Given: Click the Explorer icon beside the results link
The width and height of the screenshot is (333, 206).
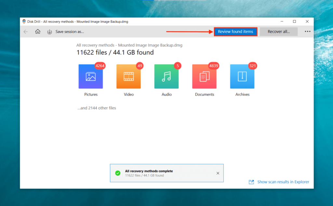Looking at the screenshot, I should 251,182.
